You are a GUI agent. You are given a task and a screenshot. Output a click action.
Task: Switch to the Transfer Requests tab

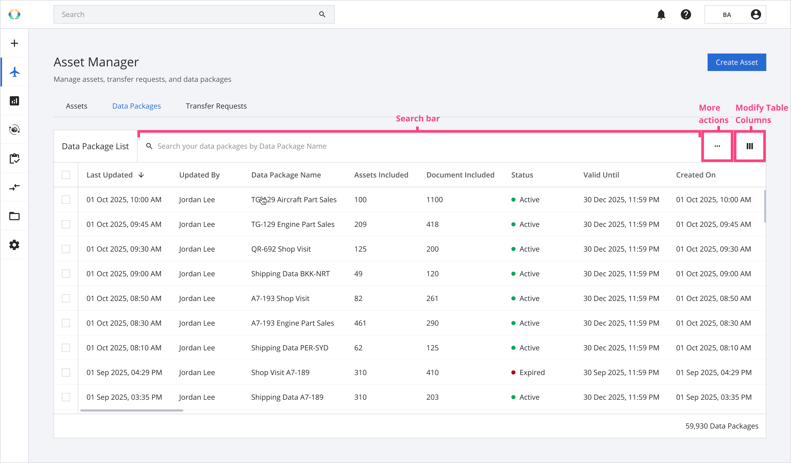pyautogui.click(x=216, y=106)
